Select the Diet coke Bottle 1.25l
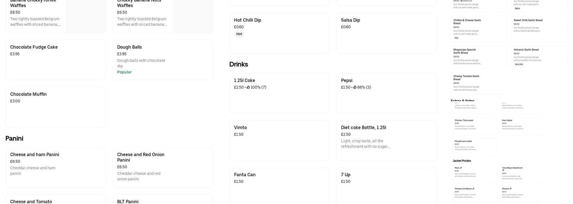The width and height of the screenshot is (573, 204). [386, 140]
